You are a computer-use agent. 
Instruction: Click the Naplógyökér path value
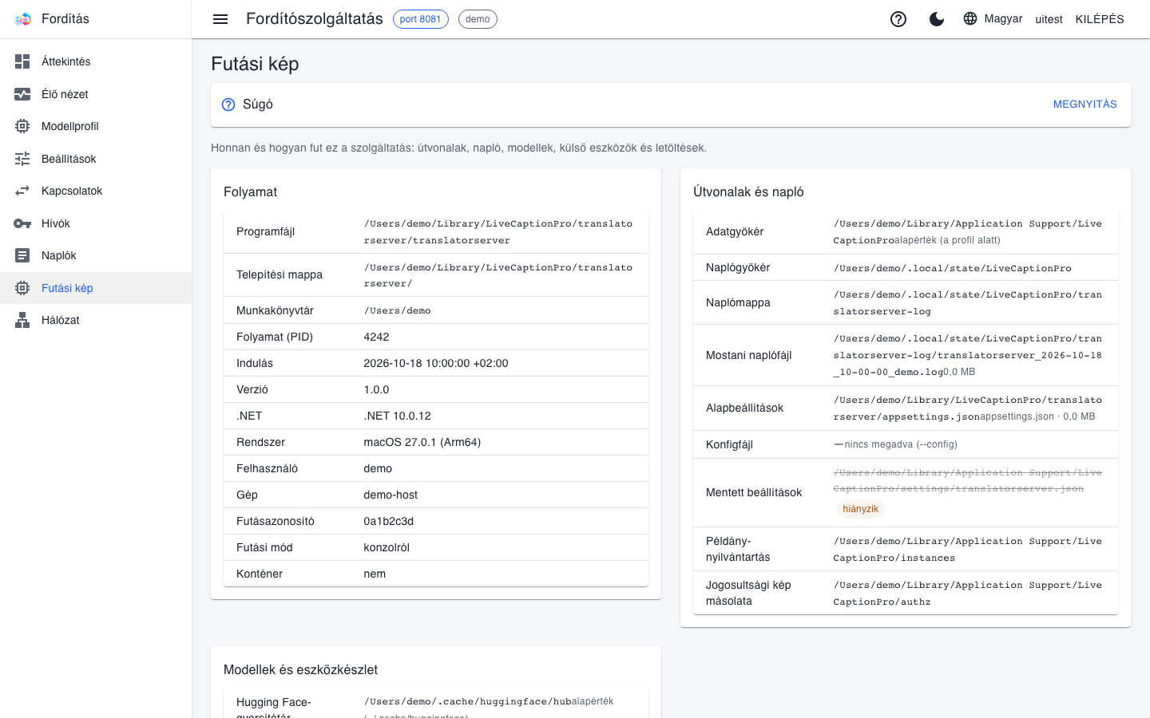point(953,268)
